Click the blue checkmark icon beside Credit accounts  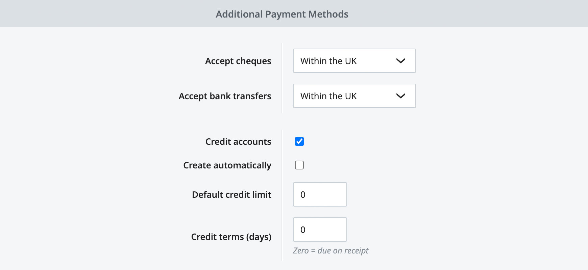tap(299, 141)
